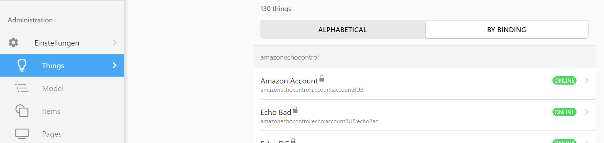Click the lock icon beside Echo Bad
604x143 pixels.
click(x=295, y=110)
